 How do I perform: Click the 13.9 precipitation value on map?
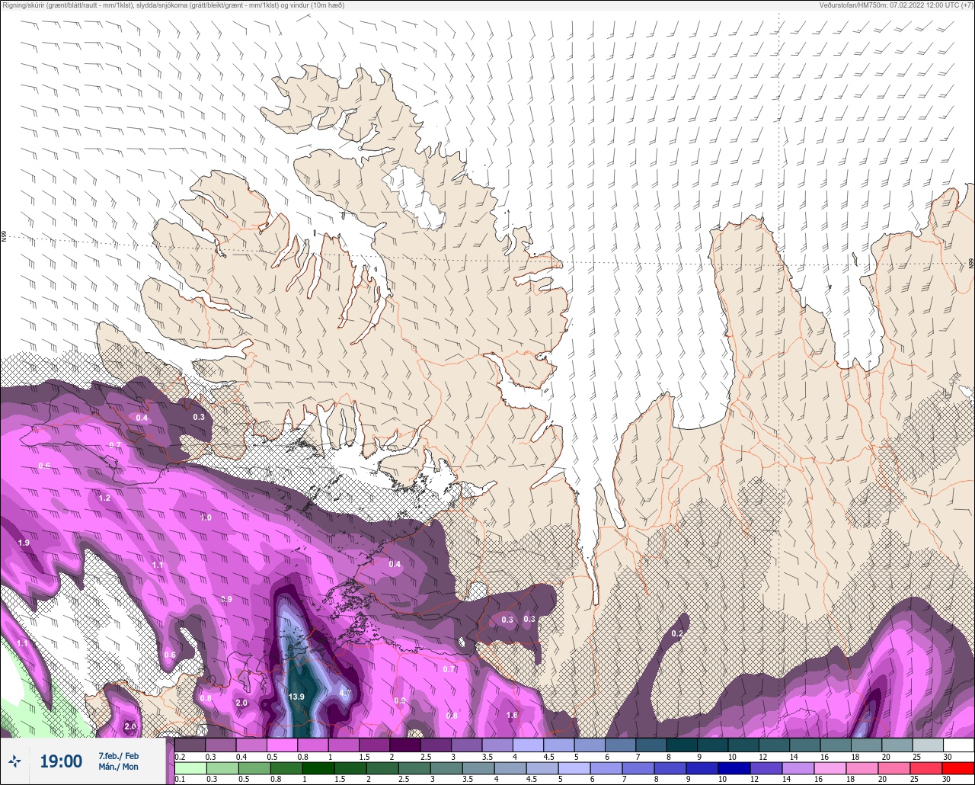tap(297, 697)
